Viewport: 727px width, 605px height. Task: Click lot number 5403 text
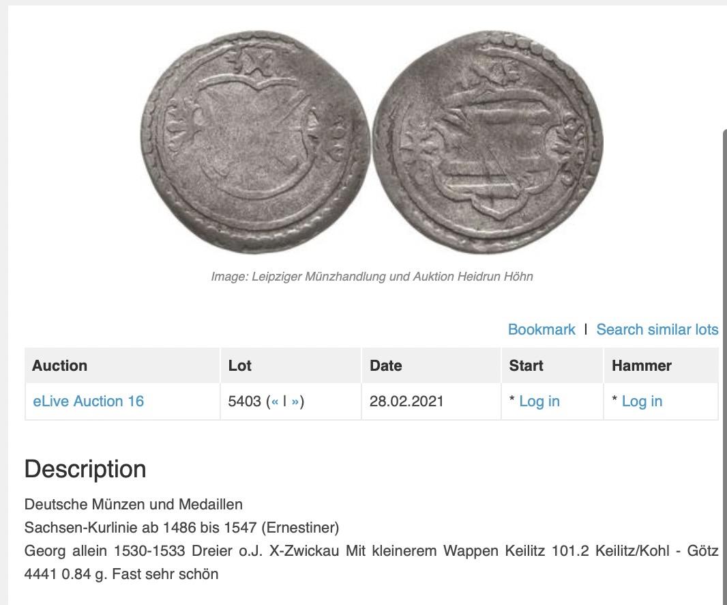(244, 401)
